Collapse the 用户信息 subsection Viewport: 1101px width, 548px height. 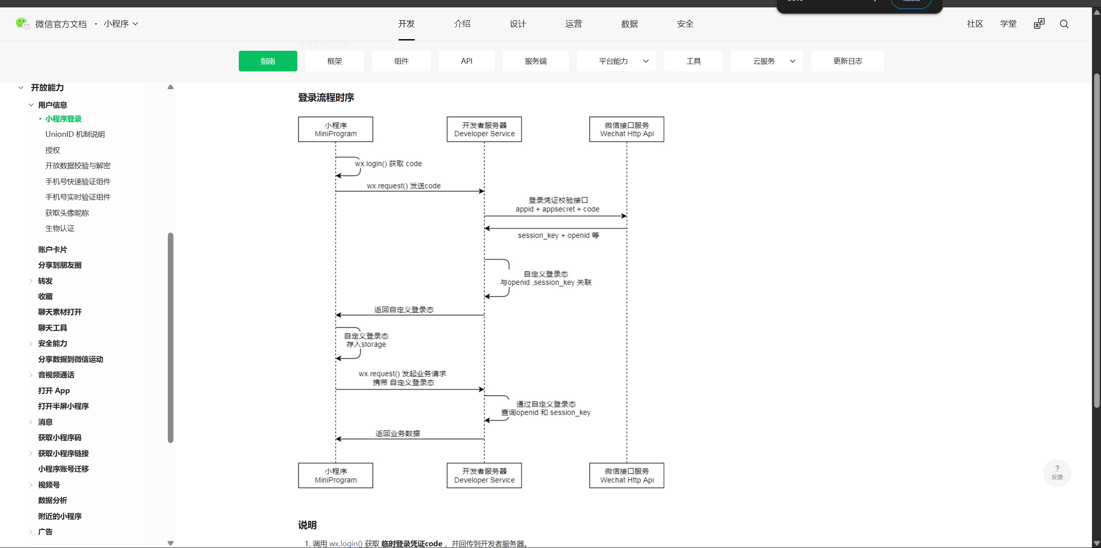(31, 105)
